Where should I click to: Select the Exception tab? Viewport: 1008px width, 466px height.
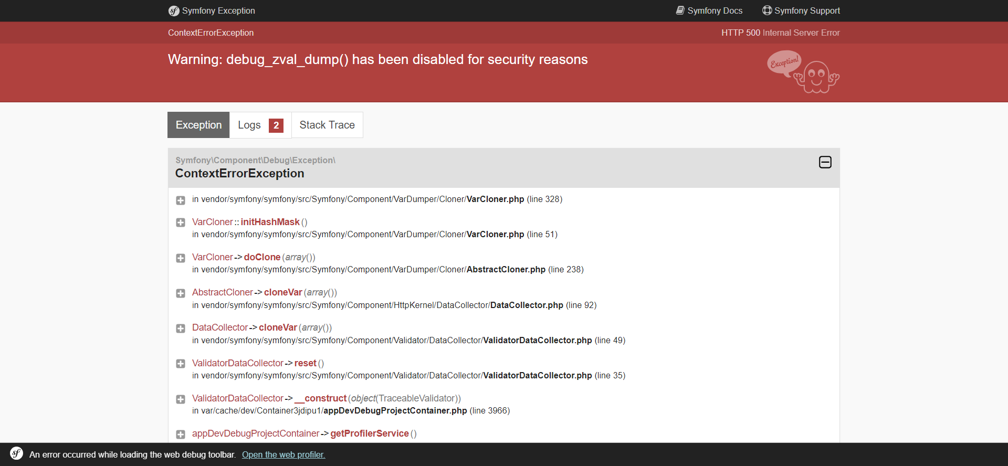click(198, 125)
